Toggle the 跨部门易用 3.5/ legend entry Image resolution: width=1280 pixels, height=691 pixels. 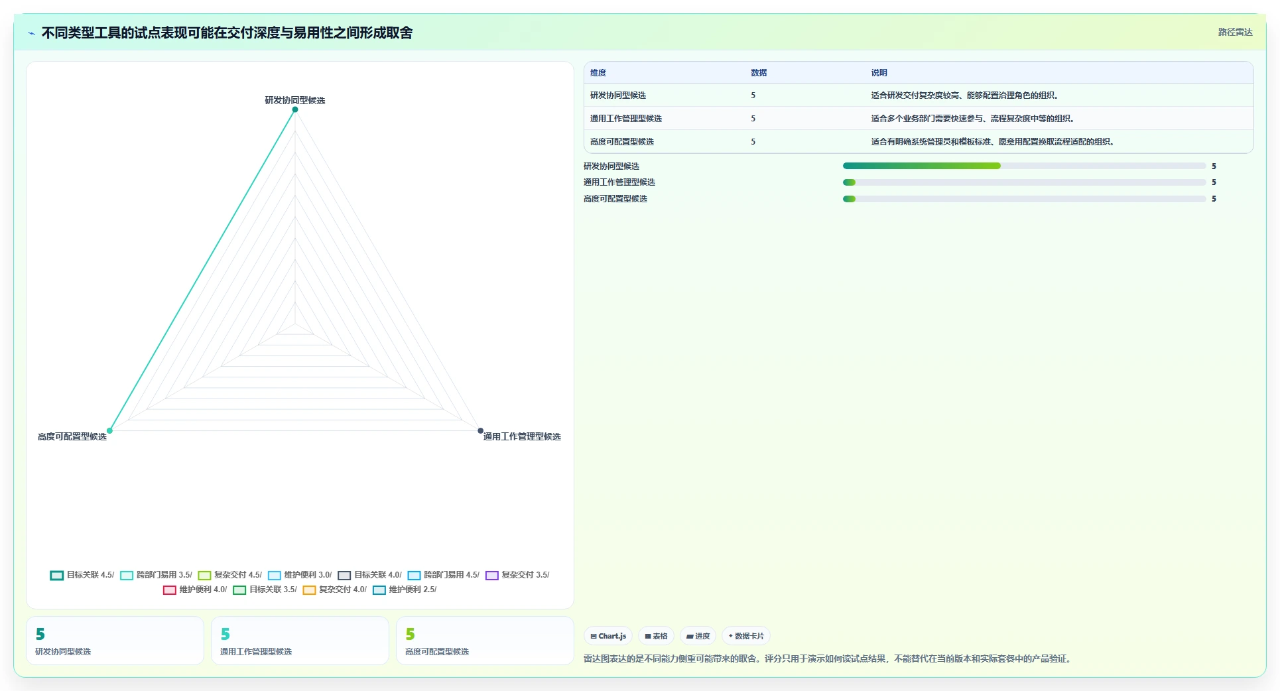156,575
